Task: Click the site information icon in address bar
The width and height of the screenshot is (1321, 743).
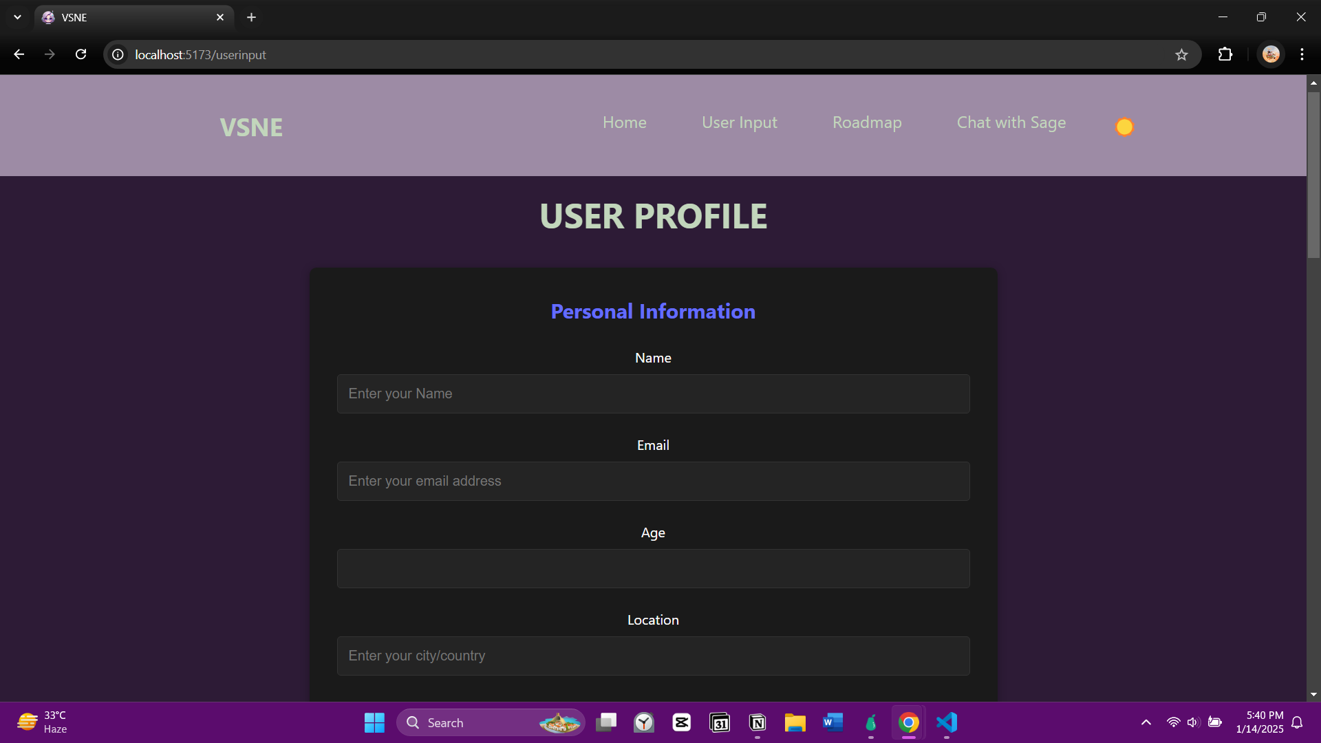Action: coord(118,54)
